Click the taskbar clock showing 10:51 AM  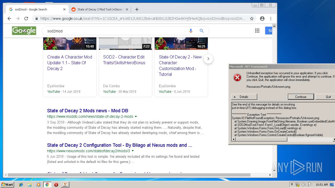(322, 185)
